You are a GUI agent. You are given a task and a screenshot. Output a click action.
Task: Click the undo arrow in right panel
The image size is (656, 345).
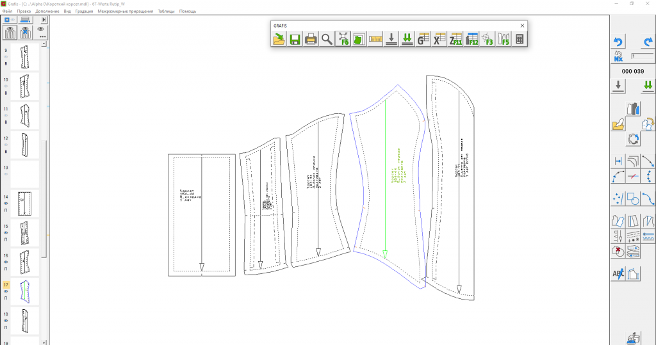tap(618, 42)
